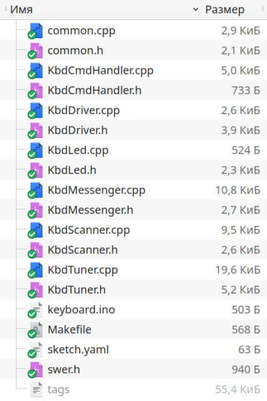Select the common.h header file icon
This screenshot has height=401, width=267.
(x=36, y=50)
